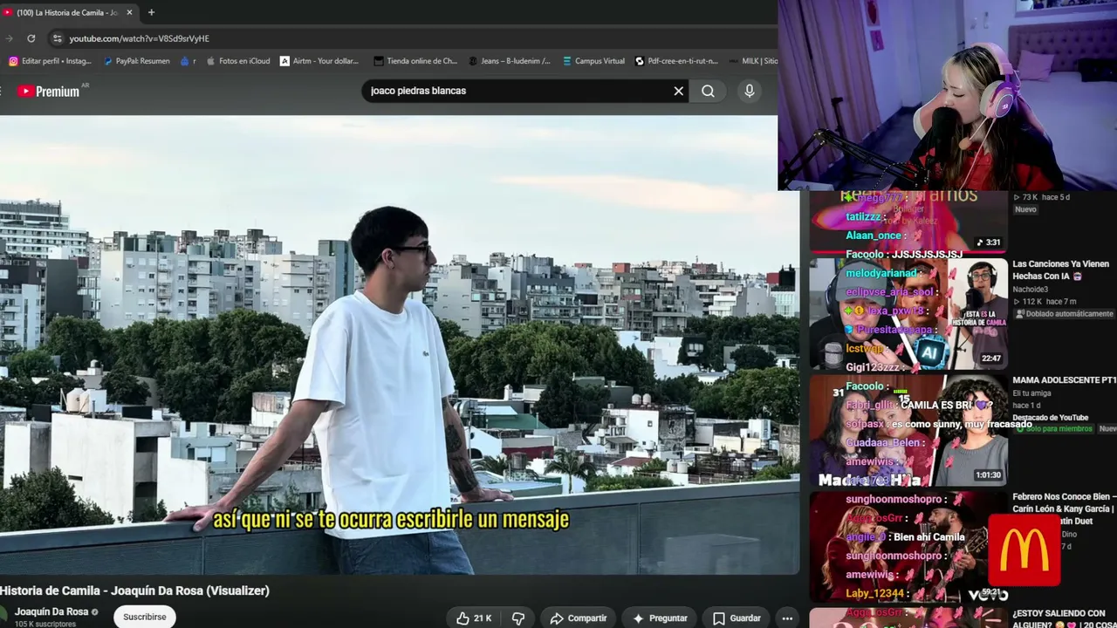
Task: Open the Joaquín Da Rosa channel link
Action: [51, 612]
